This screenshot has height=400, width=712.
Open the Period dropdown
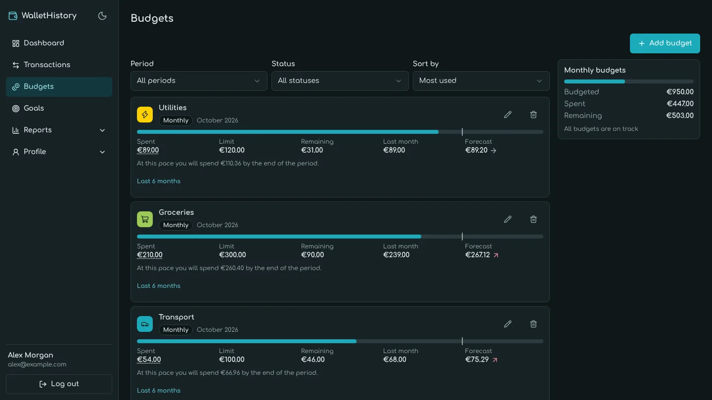[199, 81]
